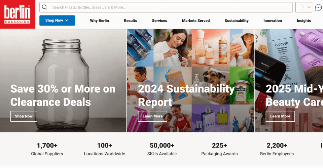The width and height of the screenshot is (323, 168).
Task: Click the Save 30% Clearance Deals heading
Action: (63, 95)
